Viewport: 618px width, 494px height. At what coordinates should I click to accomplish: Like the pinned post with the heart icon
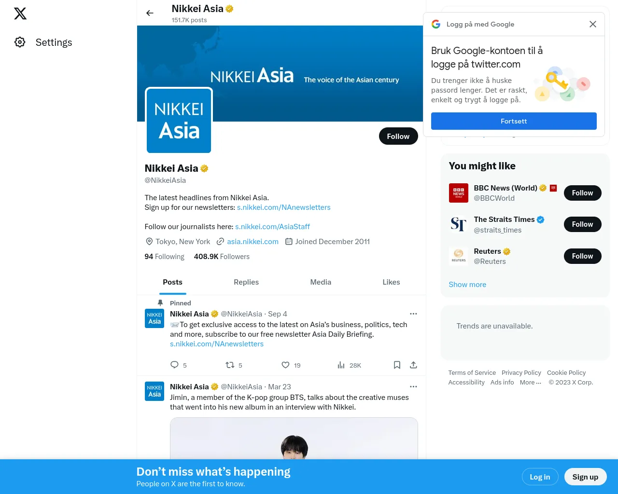point(285,365)
